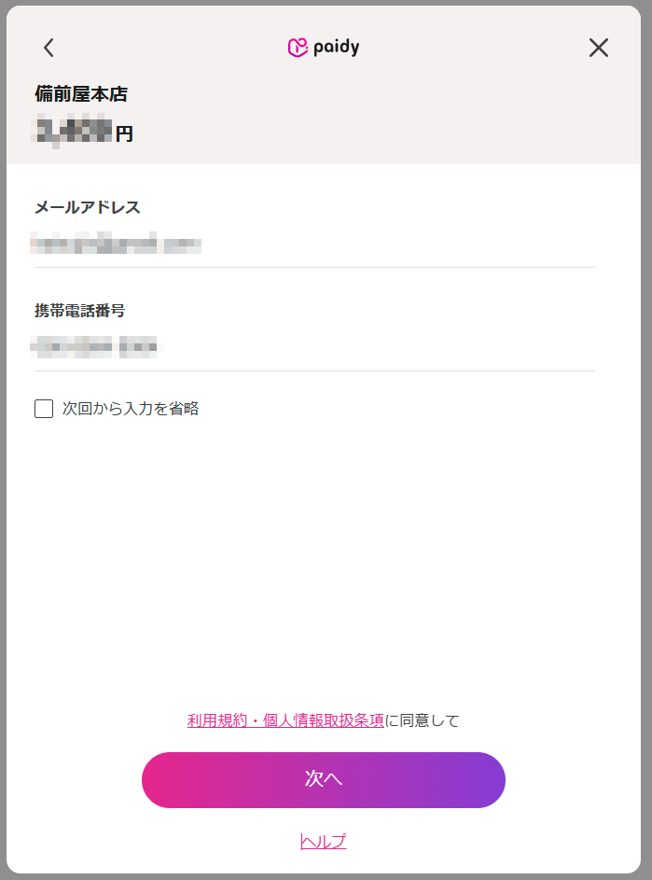Image resolution: width=652 pixels, height=880 pixels.
Task: Click the paidy wordmark text
Action: (x=336, y=48)
